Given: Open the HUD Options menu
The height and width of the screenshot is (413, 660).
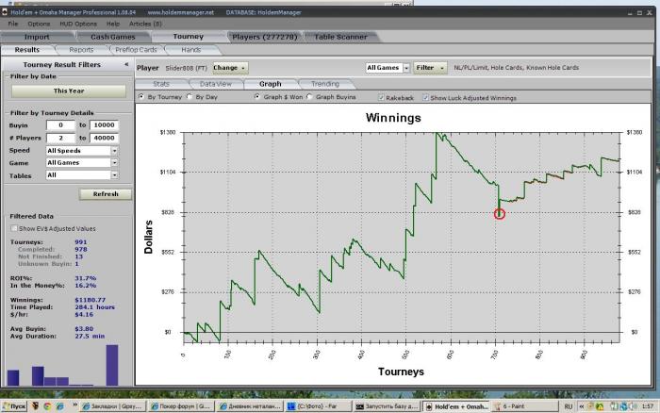Looking at the screenshot, I should click(x=78, y=24).
